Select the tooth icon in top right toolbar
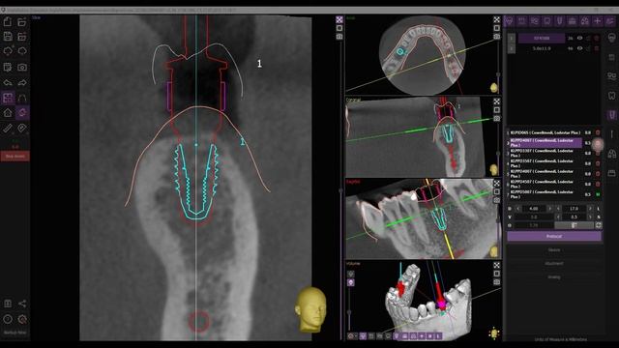619x348 pixels. click(546, 21)
